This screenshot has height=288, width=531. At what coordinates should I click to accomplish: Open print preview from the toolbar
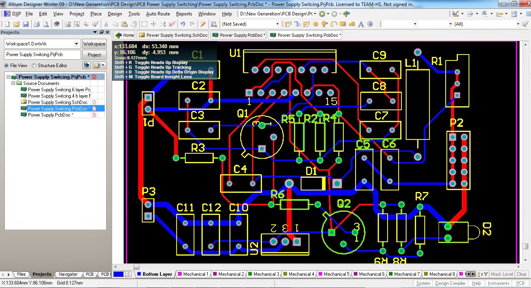coord(46,24)
